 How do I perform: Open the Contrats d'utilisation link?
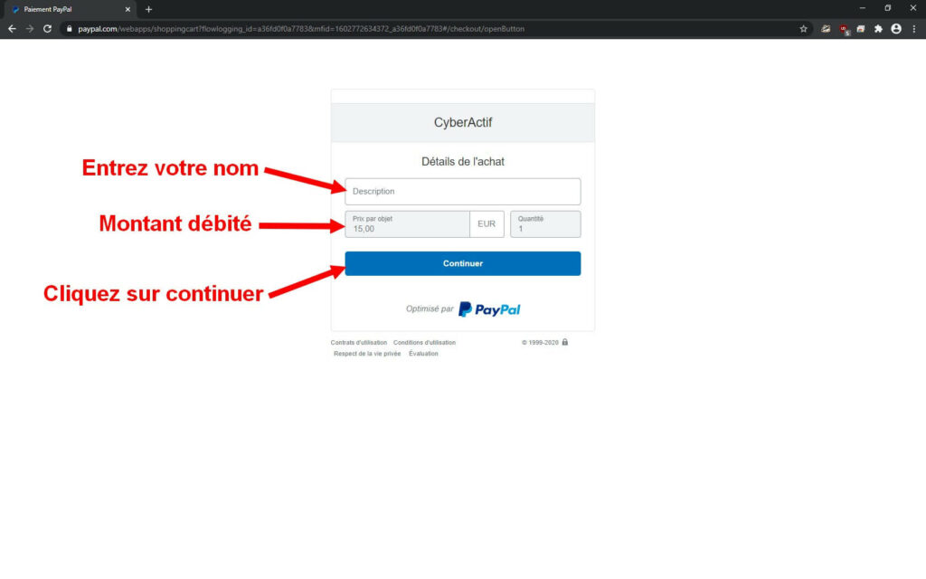(x=358, y=343)
